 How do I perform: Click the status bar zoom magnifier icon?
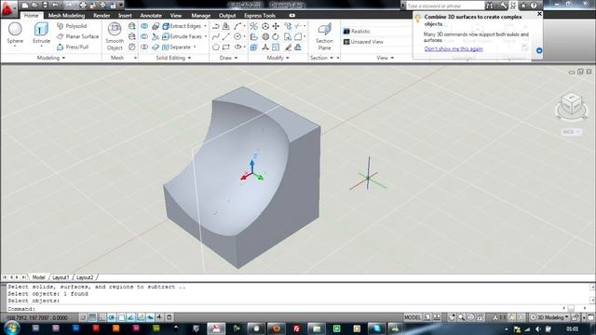pyautogui.click(x=461, y=317)
